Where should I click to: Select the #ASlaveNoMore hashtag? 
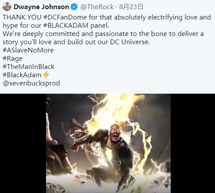click(x=28, y=50)
